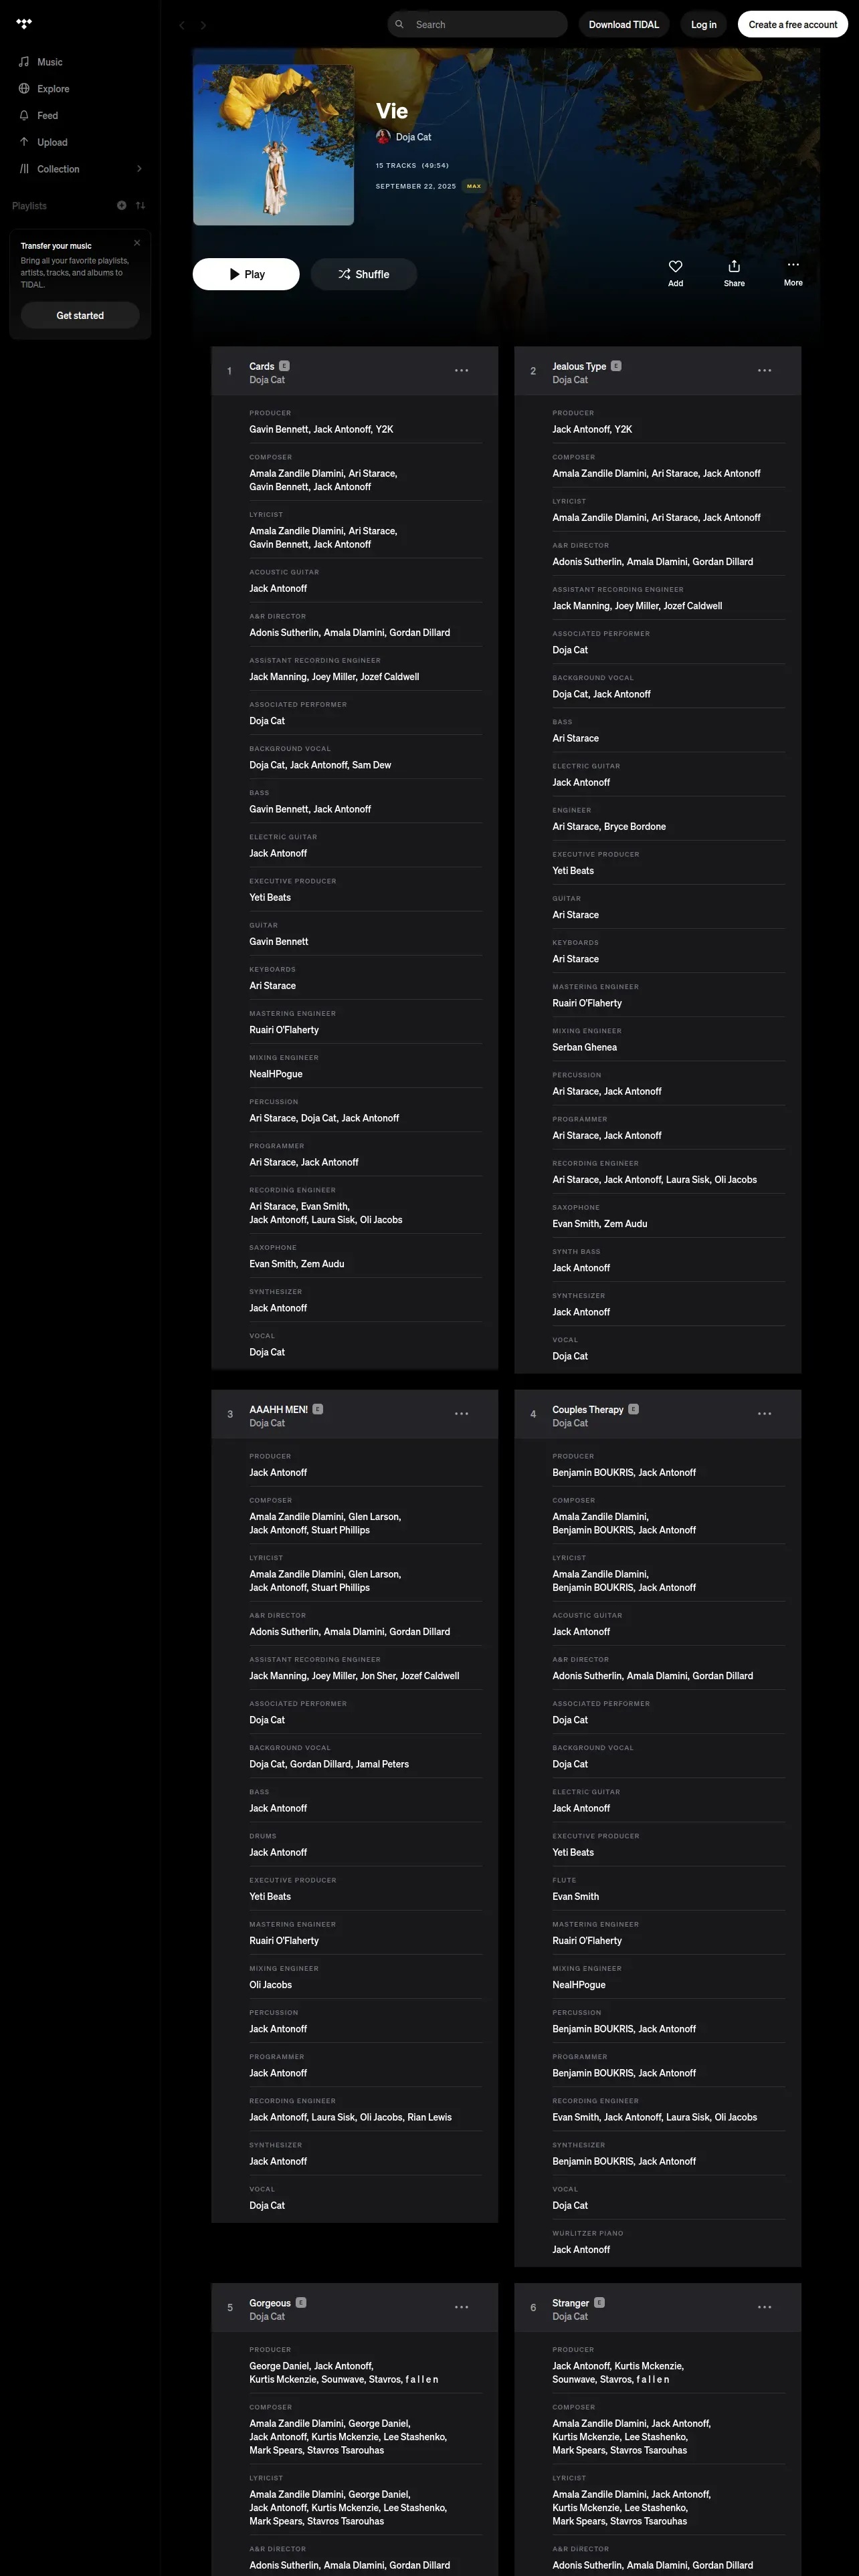Select 'Doja Cat, Gordan Dillard, Jamal Peters'
This screenshot has height=2576, width=859.
pyautogui.click(x=329, y=1764)
